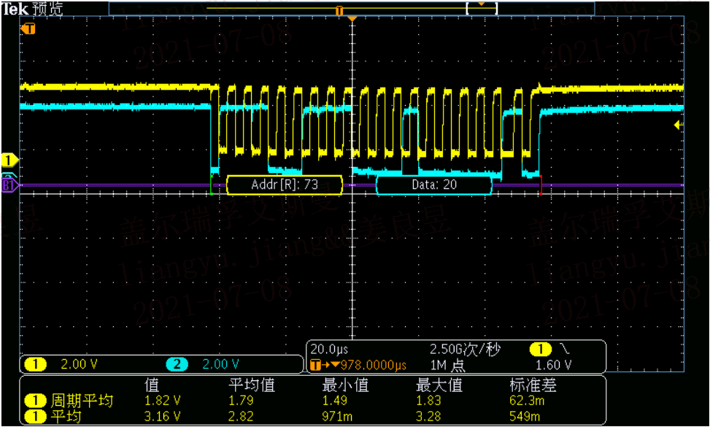
Task: Click the cyan channel 2 badge
Action: tap(177, 364)
